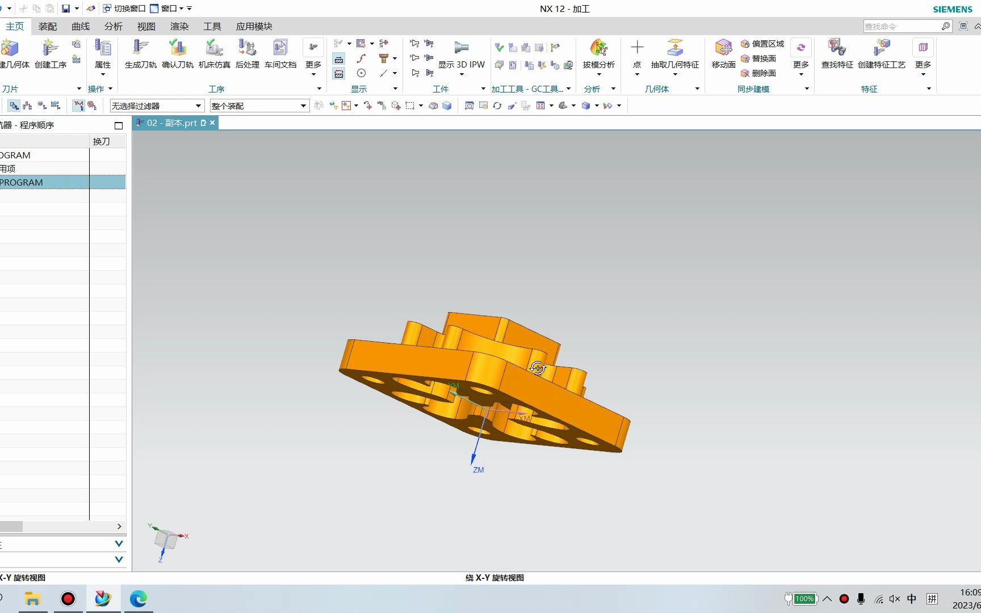Open Shop Documentation (车间文档) tool
The image size is (981, 613).
click(280, 53)
